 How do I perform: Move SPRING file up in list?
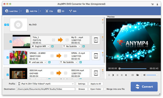coord(103,54)
